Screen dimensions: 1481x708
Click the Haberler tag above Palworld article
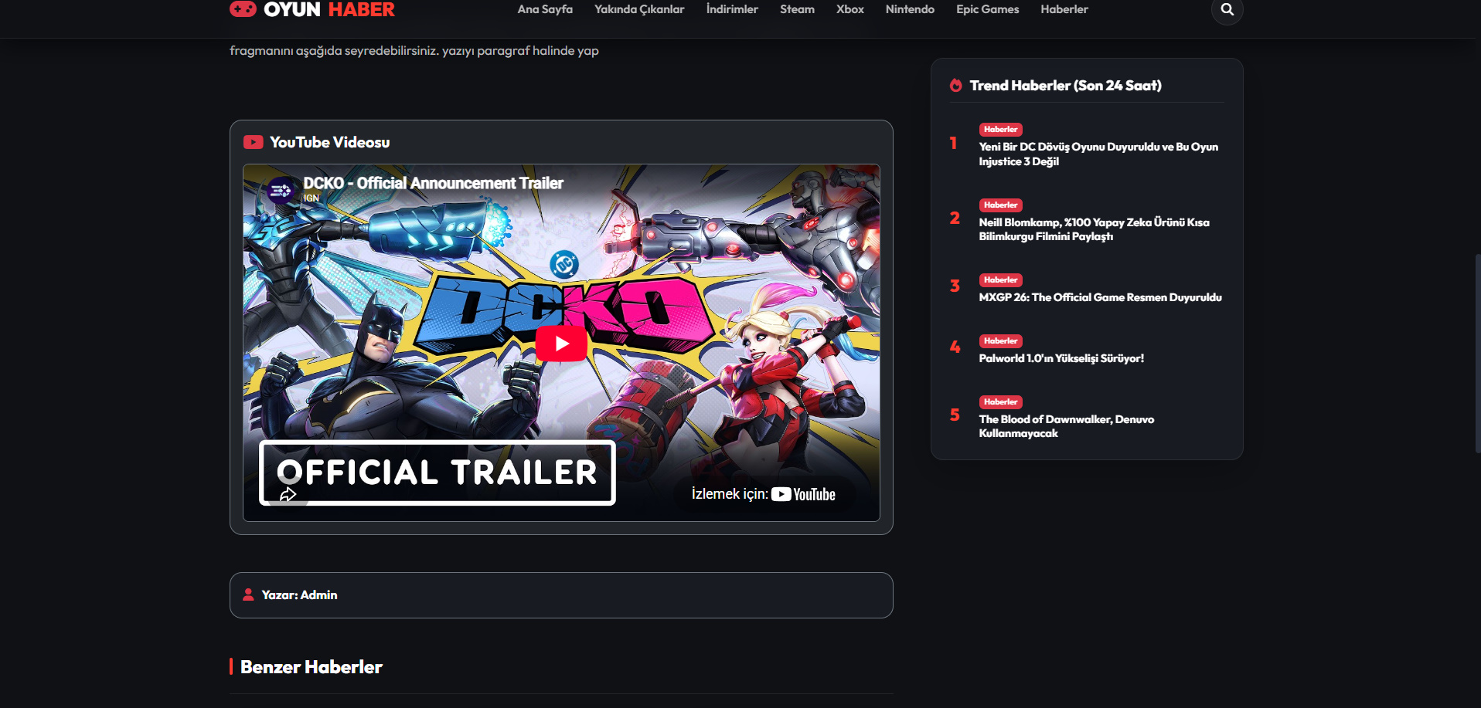click(1000, 341)
